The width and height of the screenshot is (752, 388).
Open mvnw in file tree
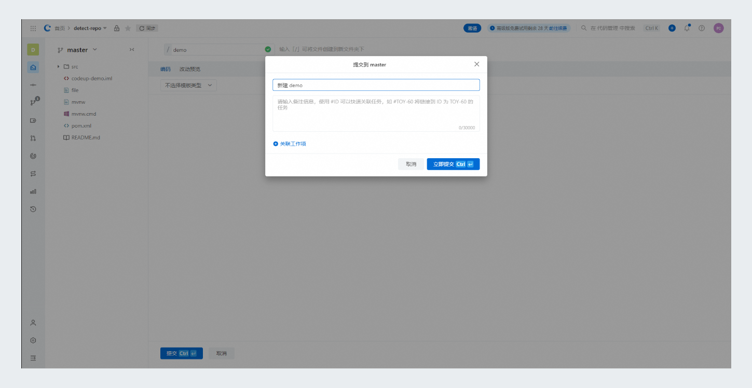(74, 102)
